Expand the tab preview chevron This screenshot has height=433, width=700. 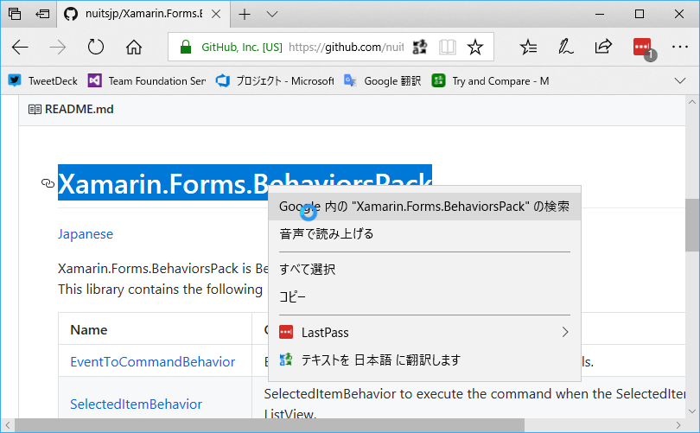pos(272,15)
